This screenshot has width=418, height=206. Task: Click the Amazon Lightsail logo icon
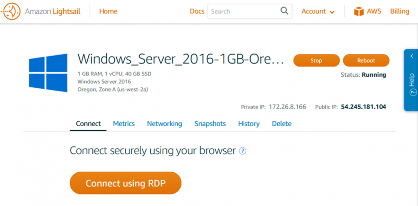click(11, 11)
